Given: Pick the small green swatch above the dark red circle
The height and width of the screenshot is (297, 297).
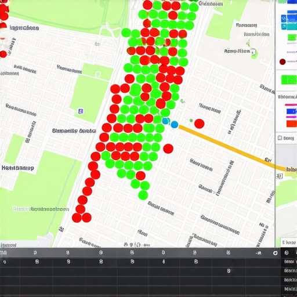Looking at the screenshot, I should [292, 37].
